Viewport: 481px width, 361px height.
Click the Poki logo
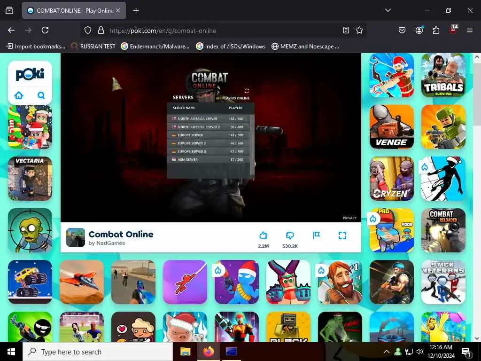[x=30, y=75]
